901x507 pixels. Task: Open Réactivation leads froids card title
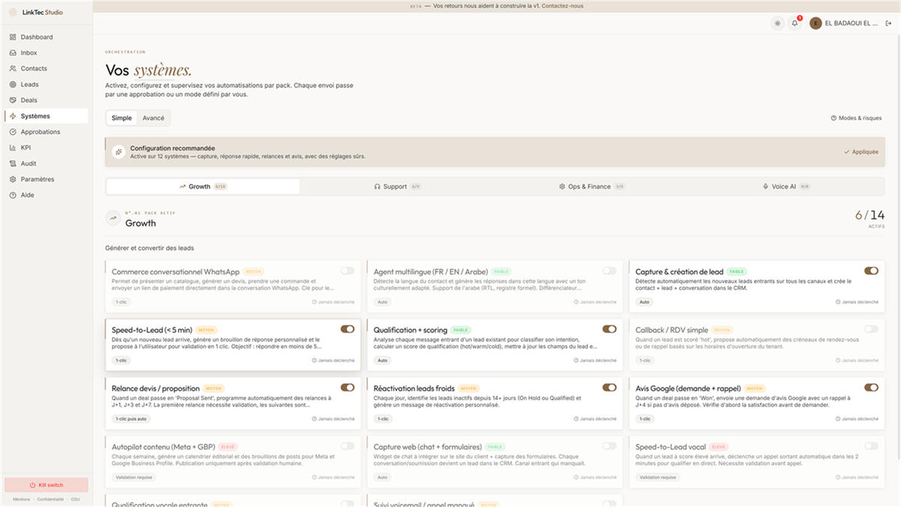pyautogui.click(x=414, y=388)
